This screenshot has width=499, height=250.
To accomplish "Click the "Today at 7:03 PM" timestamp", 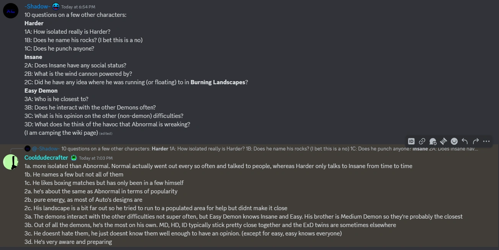I will [x=96, y=158].
